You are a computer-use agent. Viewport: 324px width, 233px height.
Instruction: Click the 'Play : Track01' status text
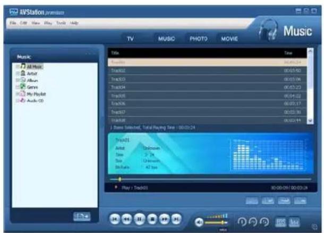[135, 188]
